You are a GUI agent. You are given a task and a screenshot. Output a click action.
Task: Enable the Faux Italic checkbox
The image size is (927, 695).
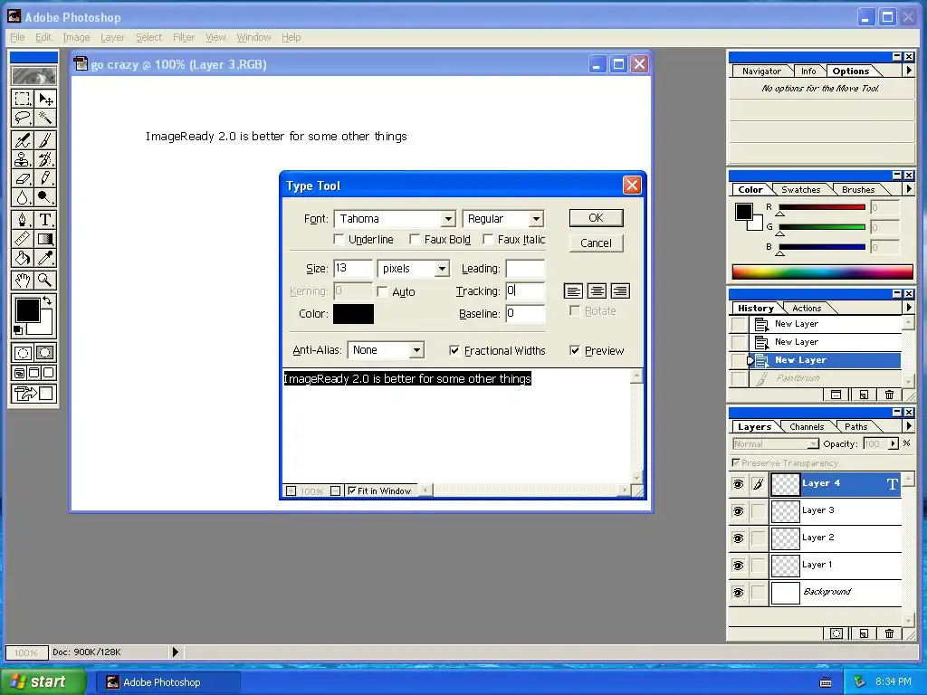click(488, 239)
